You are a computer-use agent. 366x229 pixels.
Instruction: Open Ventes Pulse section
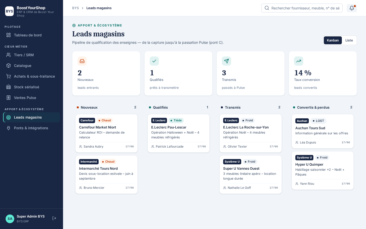pos(32,98)
